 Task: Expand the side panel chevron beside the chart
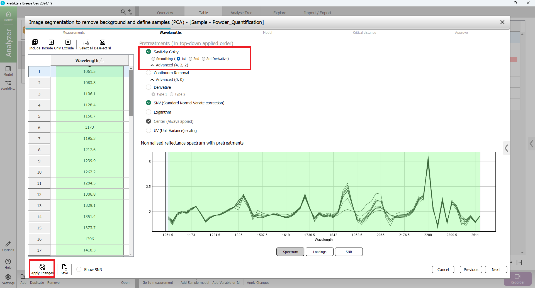tap(506, 148)
